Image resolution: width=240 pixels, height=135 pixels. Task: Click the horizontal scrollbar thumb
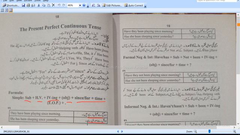pyautogui.click(x=118, y=127)
